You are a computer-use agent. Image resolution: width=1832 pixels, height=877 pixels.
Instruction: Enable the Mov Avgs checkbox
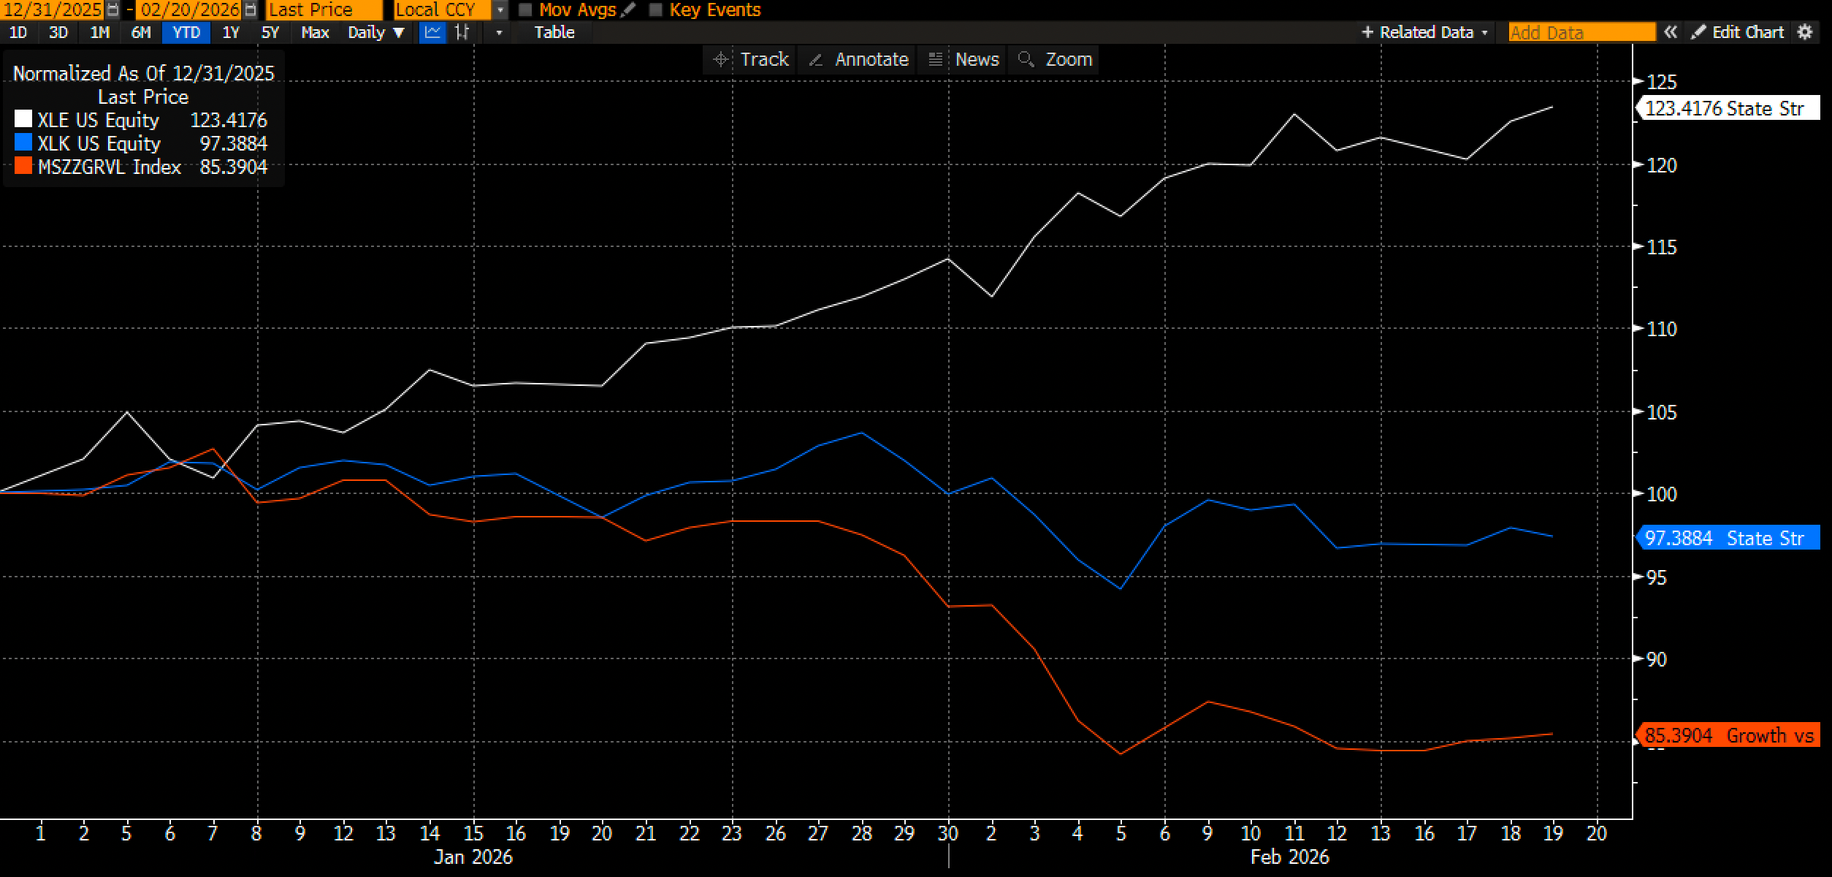[525, 10]
